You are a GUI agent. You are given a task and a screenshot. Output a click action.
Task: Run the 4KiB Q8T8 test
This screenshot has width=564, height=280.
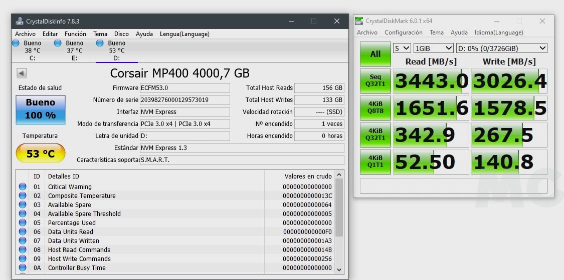[x=375, y=108]
